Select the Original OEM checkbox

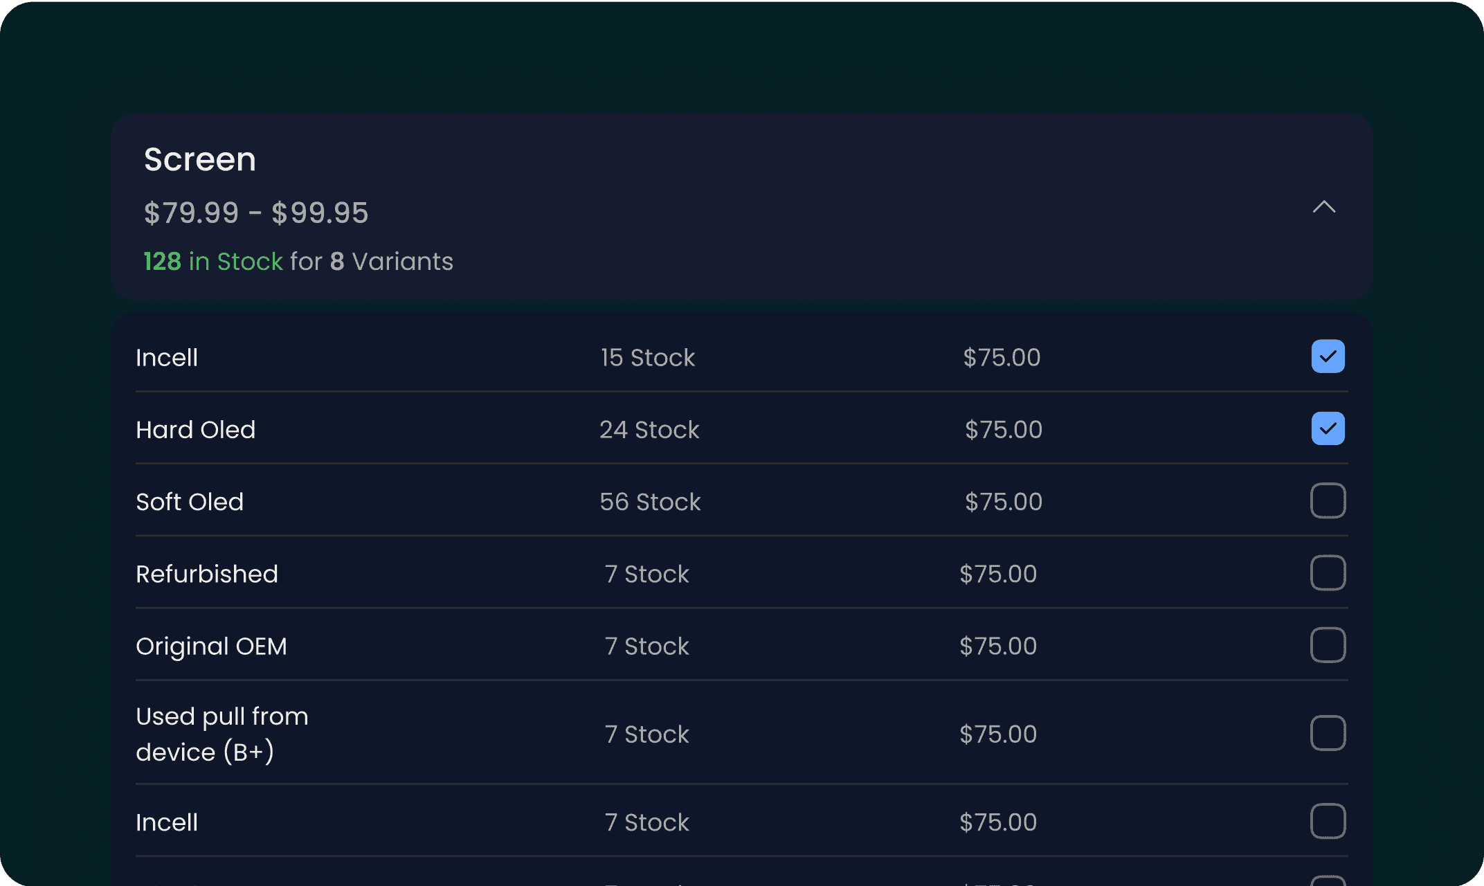click(x=1328, y=645)
